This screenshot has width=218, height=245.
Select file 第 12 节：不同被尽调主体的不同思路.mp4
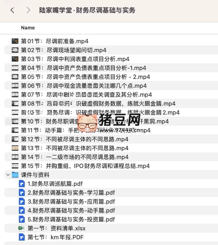click(x=74, y=139)
